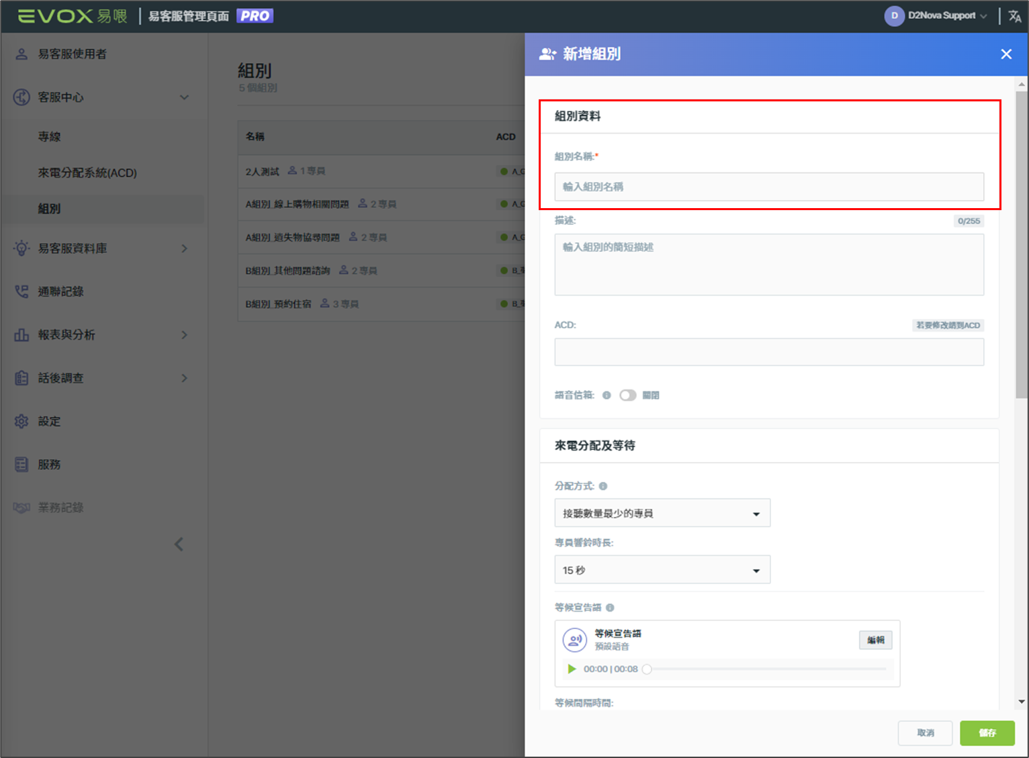Click the 新增組別 add-group header icon

tap(548, 54)
